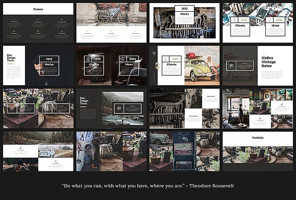This screenshot has height=200, width=296.
Task: Click the user icon beside 1672 on the dark slide
Action: 88,59
